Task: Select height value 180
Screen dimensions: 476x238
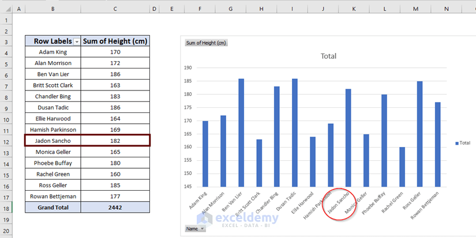Action: click(x=115, y=163)
